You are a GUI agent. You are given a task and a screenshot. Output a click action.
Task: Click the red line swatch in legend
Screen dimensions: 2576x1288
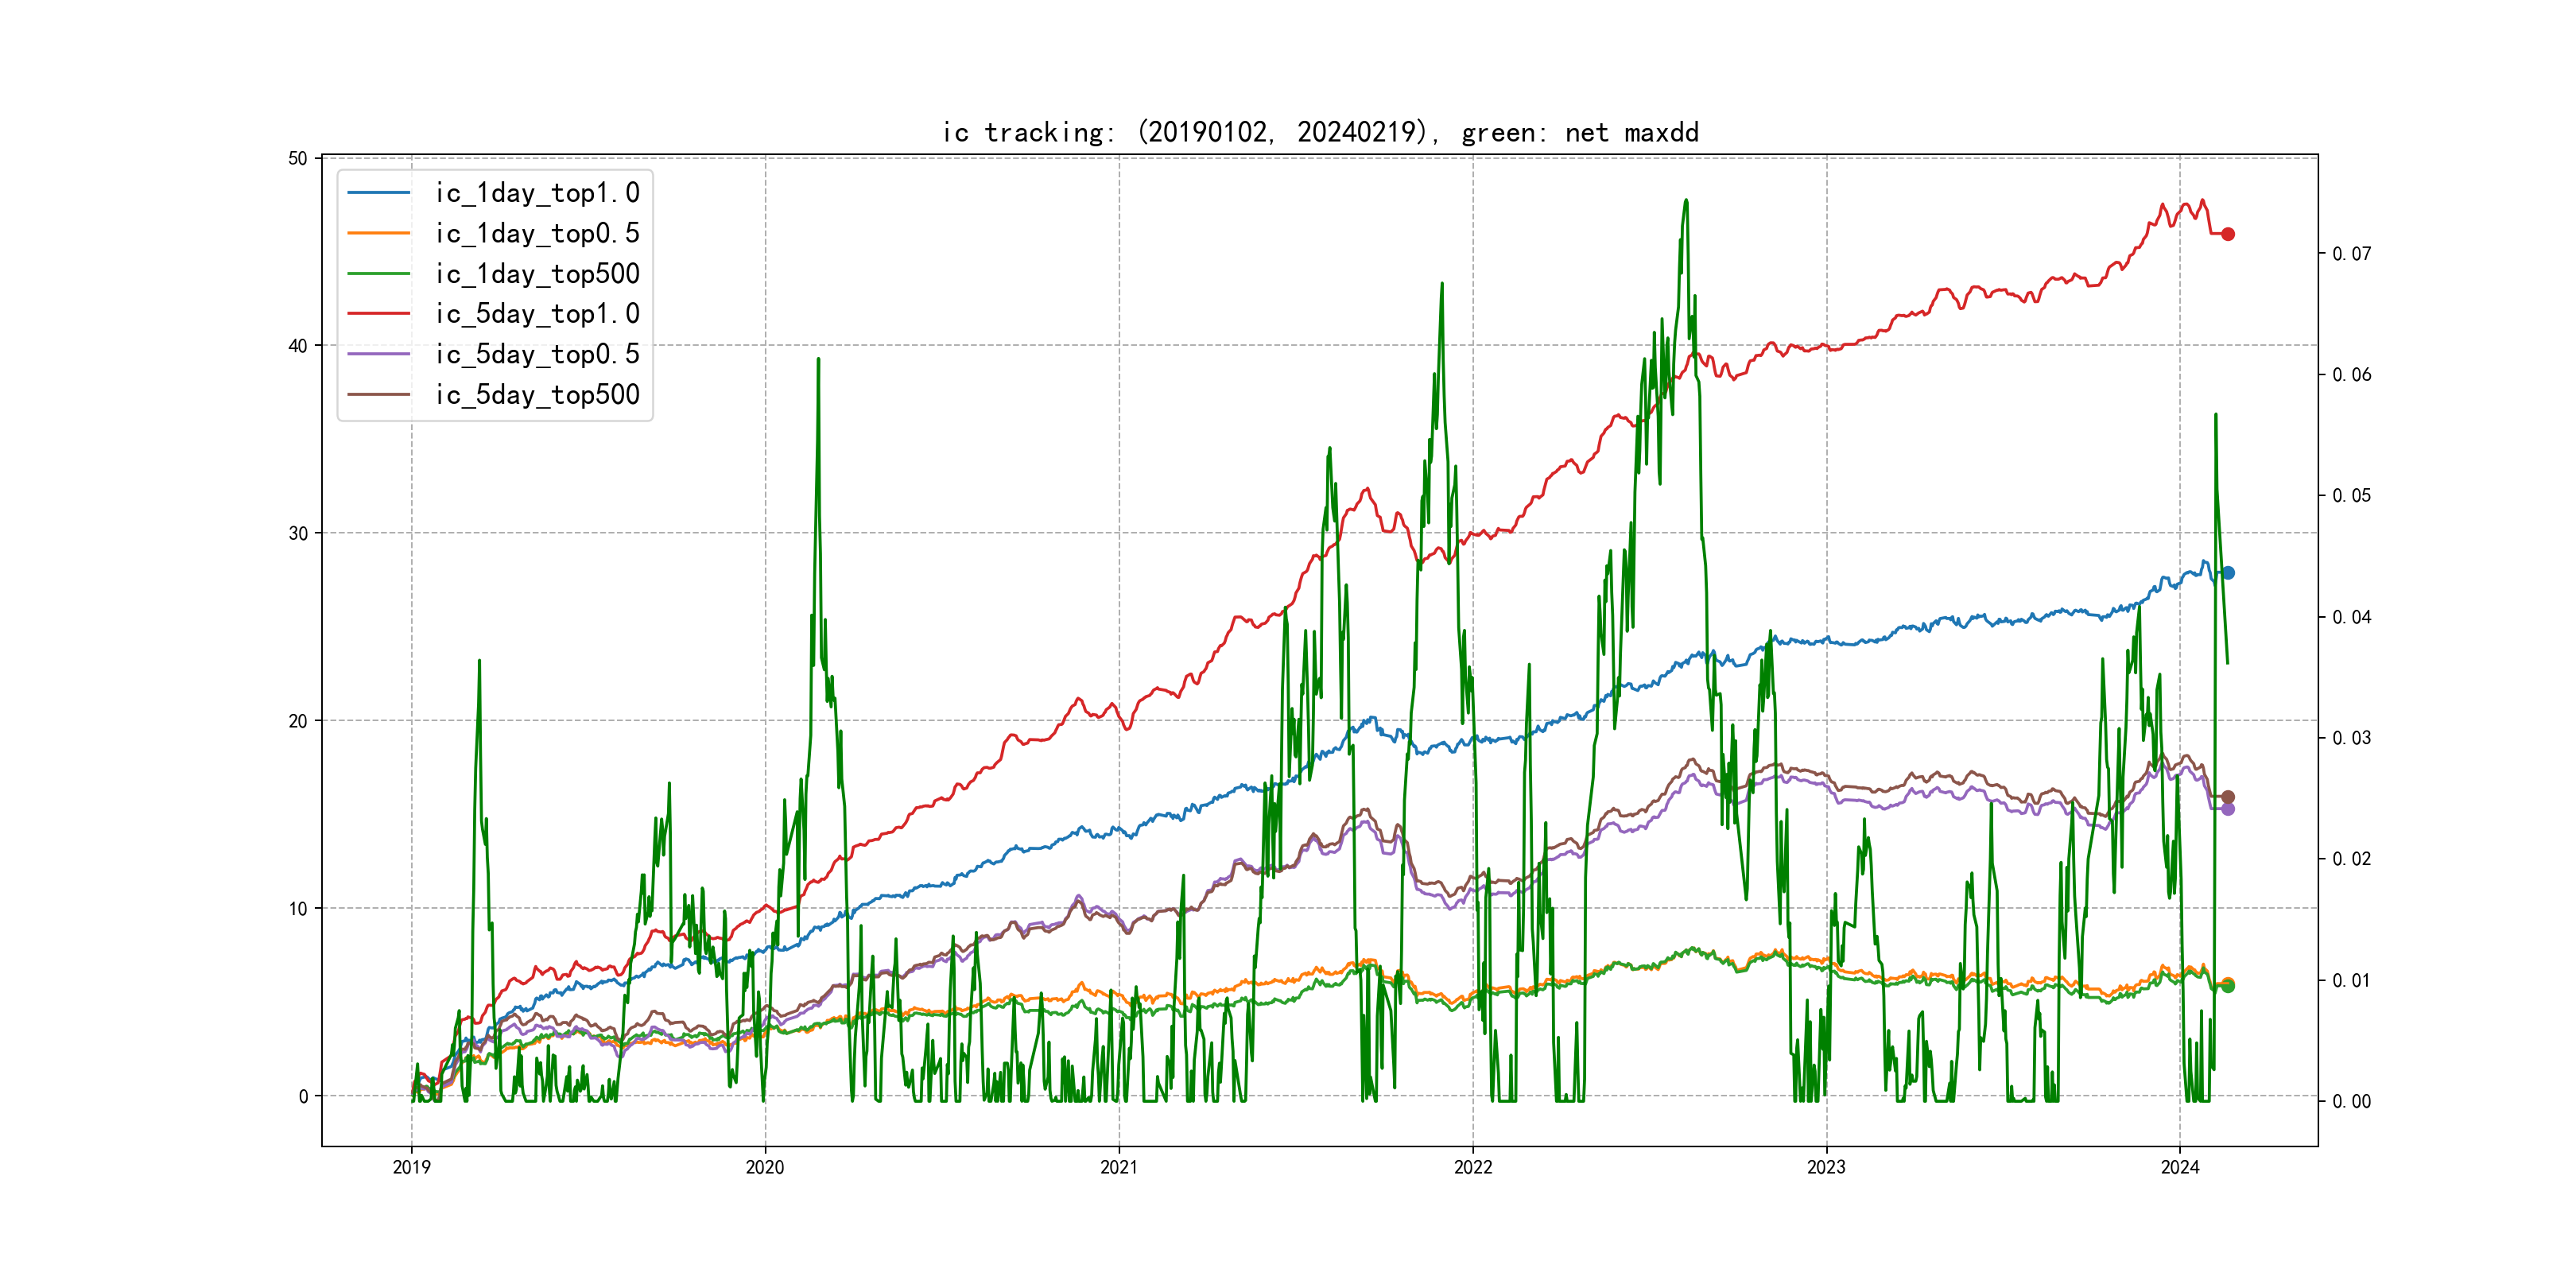[x=378, y=314]
